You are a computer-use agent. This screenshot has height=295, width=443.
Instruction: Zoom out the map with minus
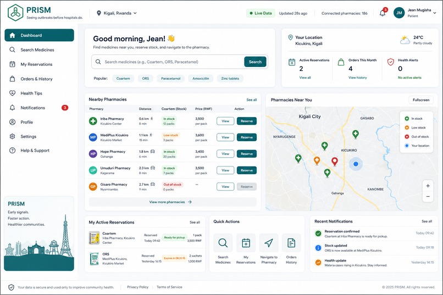coord(428,197)
